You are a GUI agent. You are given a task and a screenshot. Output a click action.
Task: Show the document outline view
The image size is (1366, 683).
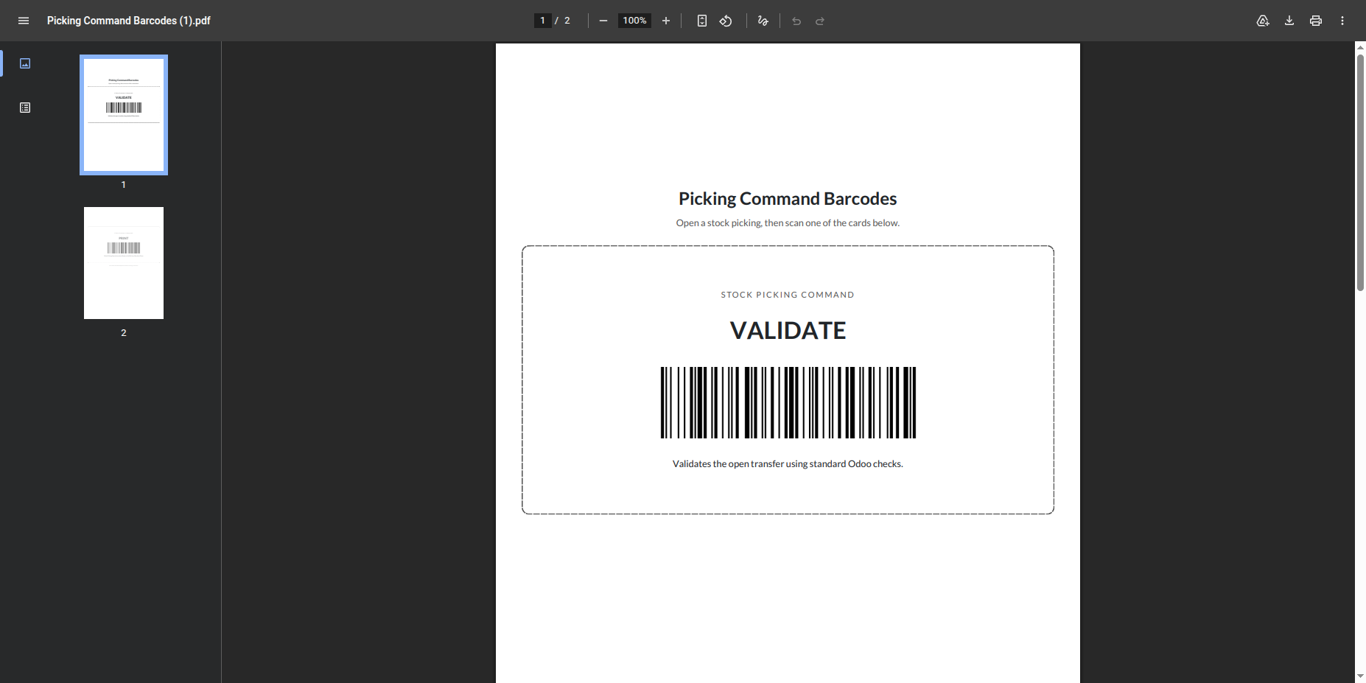(25, 108)
